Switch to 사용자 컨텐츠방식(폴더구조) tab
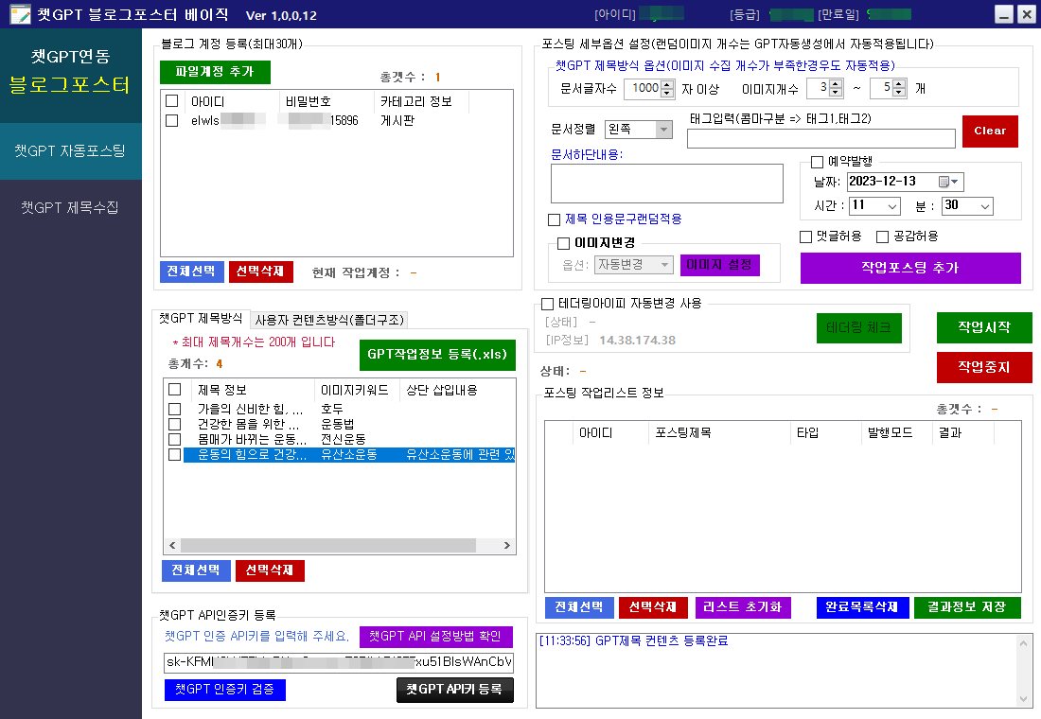This screenshot has width=1041, height=719. [329, 320]
